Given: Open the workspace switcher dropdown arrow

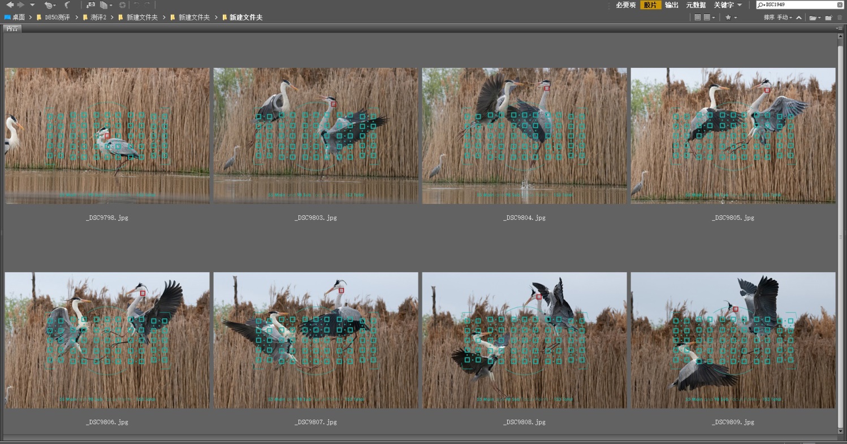Looking at the screenshot, I should coord(740,5).
